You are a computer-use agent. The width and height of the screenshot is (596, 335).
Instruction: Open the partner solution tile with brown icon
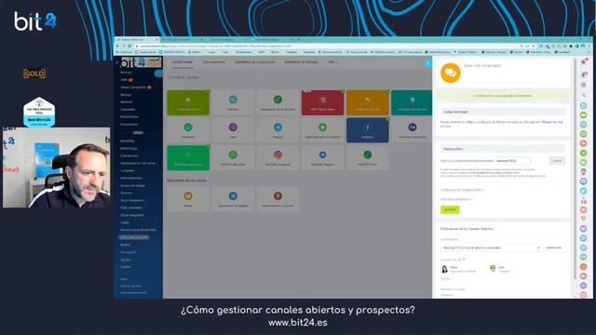[278, 198]
